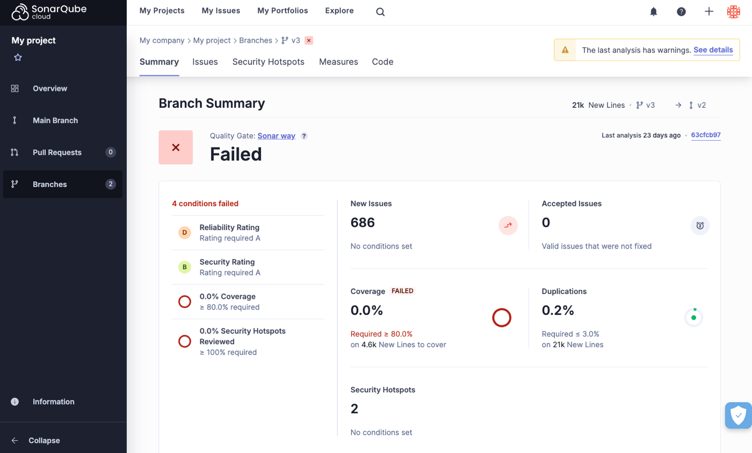The width and height of the screenshot is (752, 453).
Task: Click the plus icon to create new
Action: click(709, 12)
